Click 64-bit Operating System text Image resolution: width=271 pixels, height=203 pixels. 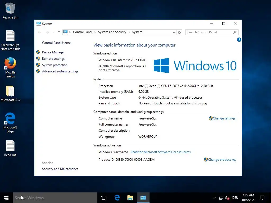170,98
